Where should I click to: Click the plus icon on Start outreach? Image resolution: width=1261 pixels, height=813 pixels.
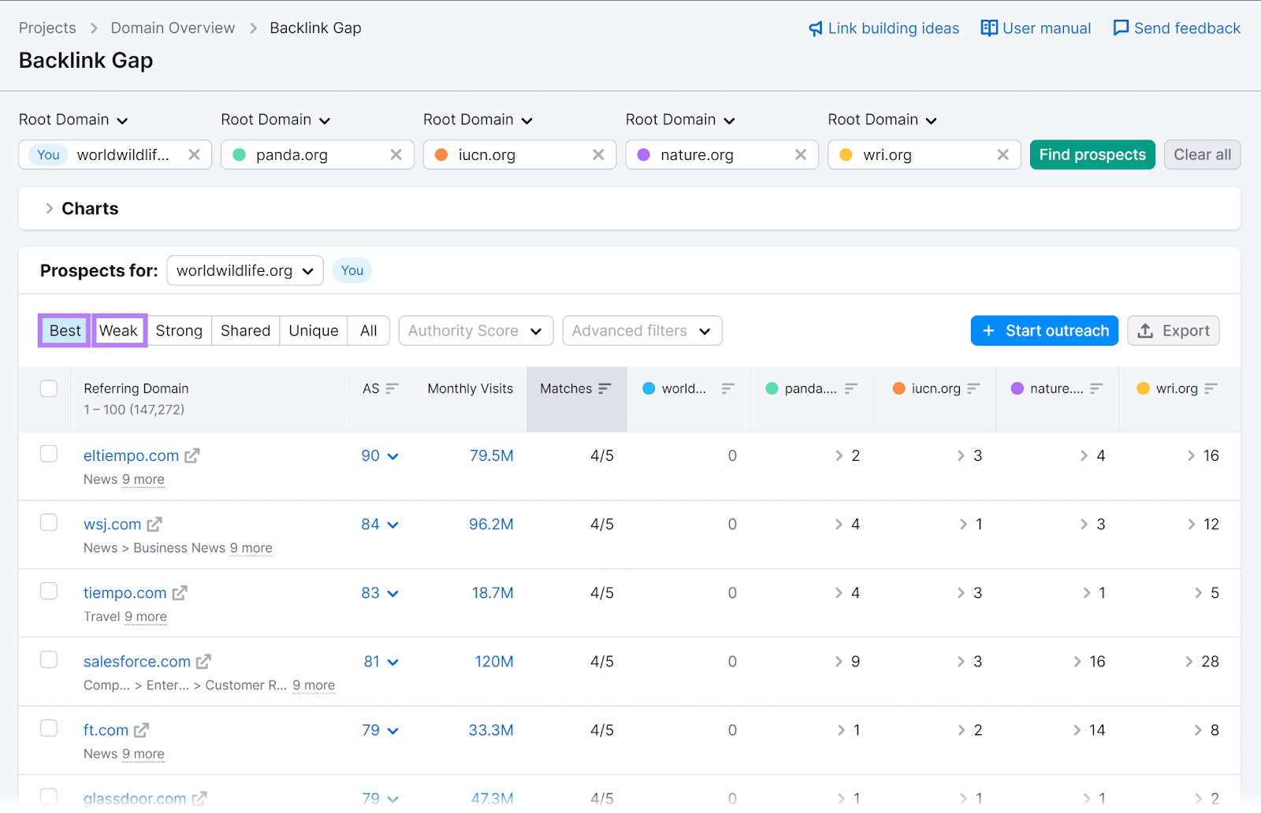click(988, 330)
